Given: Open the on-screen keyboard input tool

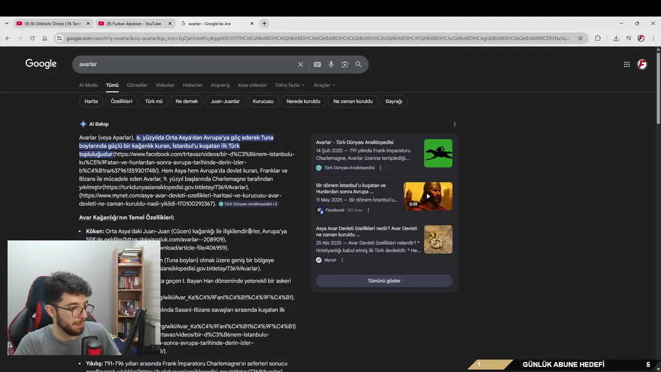Looking at the screenshot, I should pyautogui.click(x=317, y=64).
